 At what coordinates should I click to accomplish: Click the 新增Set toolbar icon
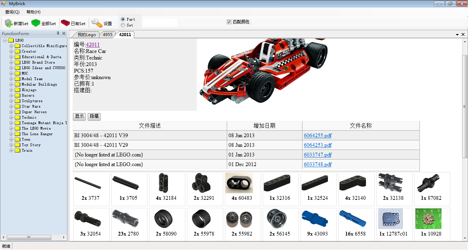pos(9,23)
